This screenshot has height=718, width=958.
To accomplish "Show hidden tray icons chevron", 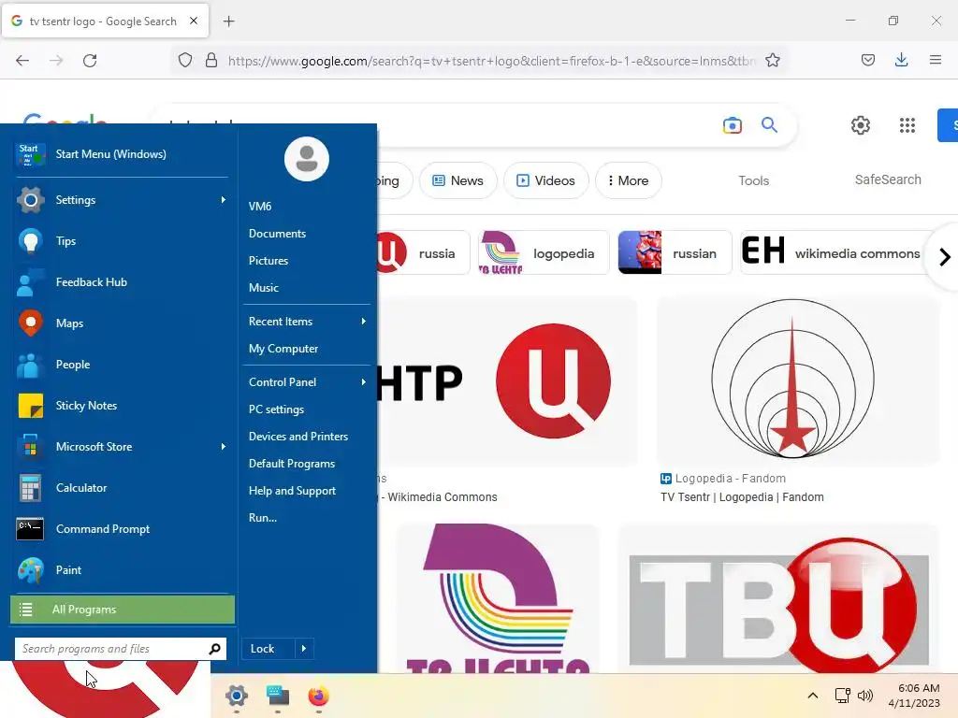I will (813, 696).
